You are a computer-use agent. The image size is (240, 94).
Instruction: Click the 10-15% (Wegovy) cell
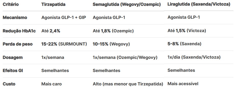pyautogui.click(x=111, y=44)
